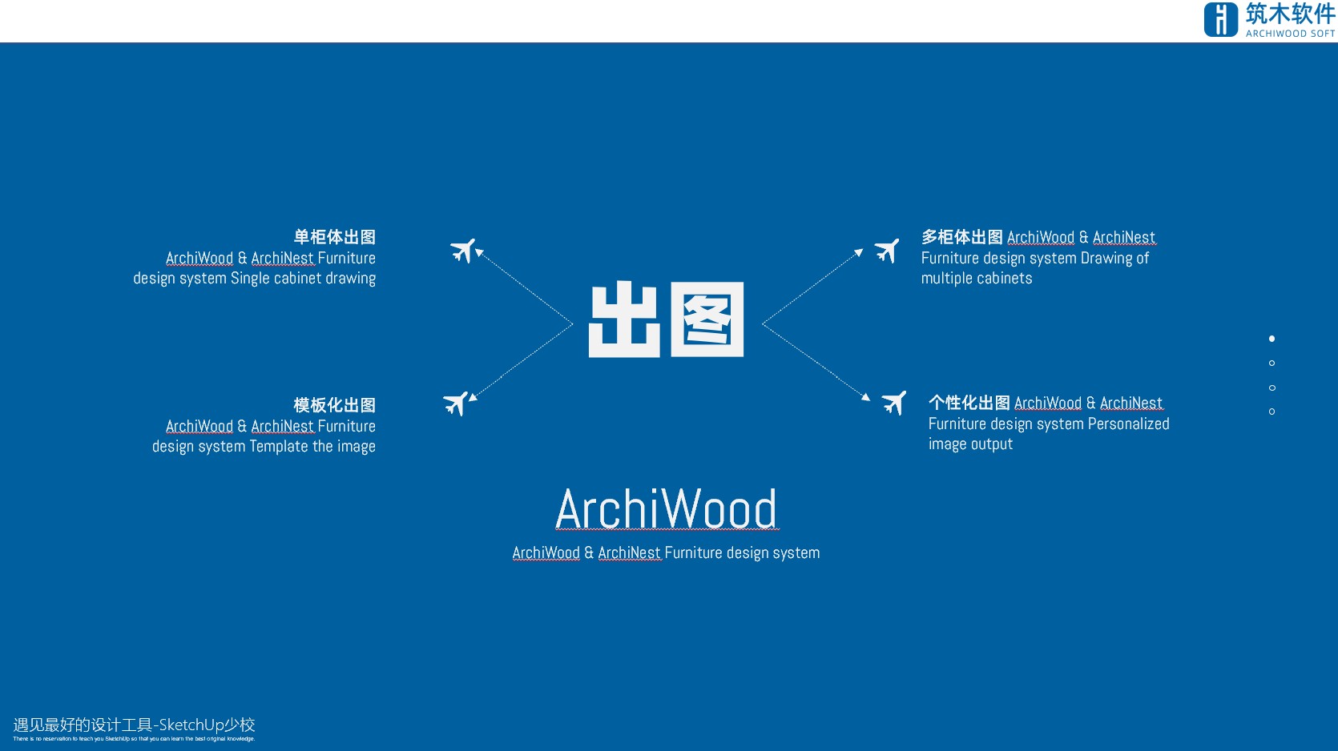Click the airplane icon next to 多柜体出图
The image size is (1338, 751).
(886, 251)
